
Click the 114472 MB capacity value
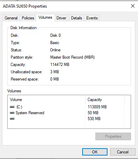click(x=60, y=65)
